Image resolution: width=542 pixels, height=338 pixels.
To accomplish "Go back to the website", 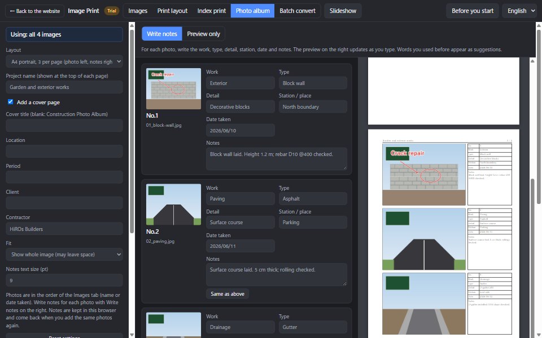I will pyautogui.click(x=34, y=11).
